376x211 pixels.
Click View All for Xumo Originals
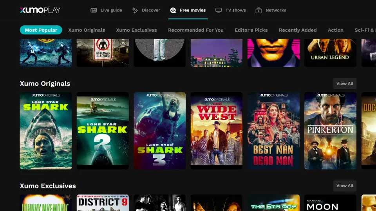tap(345, 84)
